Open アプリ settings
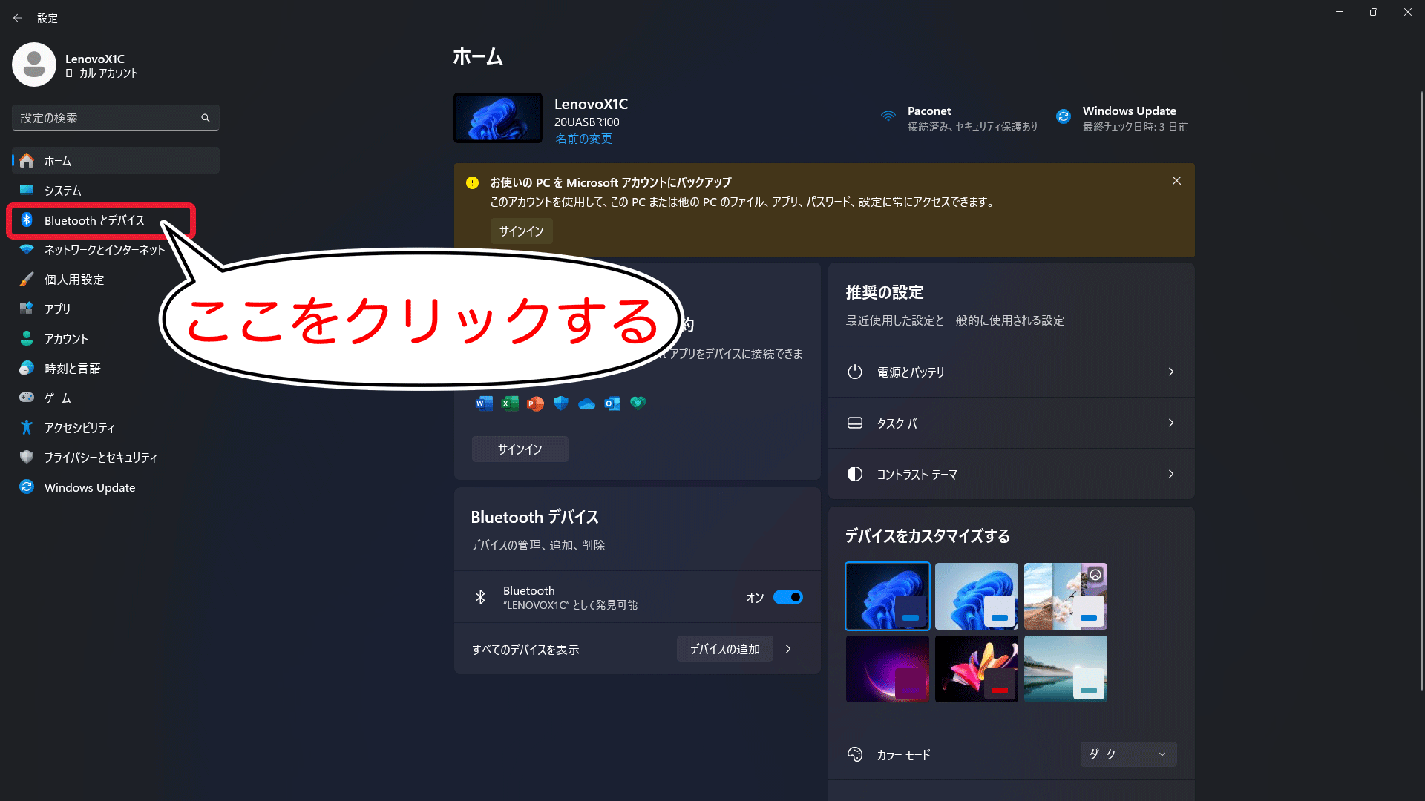Image resolution: width=1425 pixels, height=801 pixels. coord(56,309)
